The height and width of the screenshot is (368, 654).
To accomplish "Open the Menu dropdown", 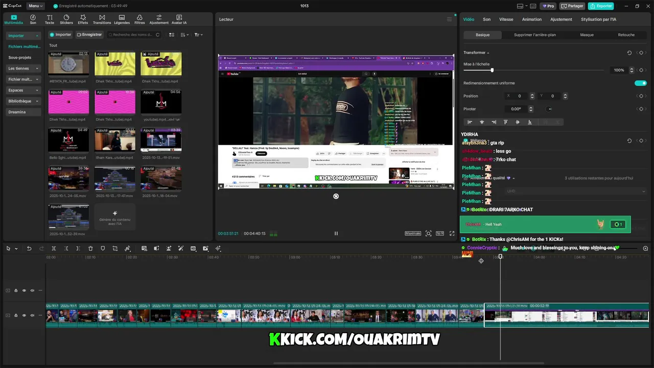I will point(35,6).
